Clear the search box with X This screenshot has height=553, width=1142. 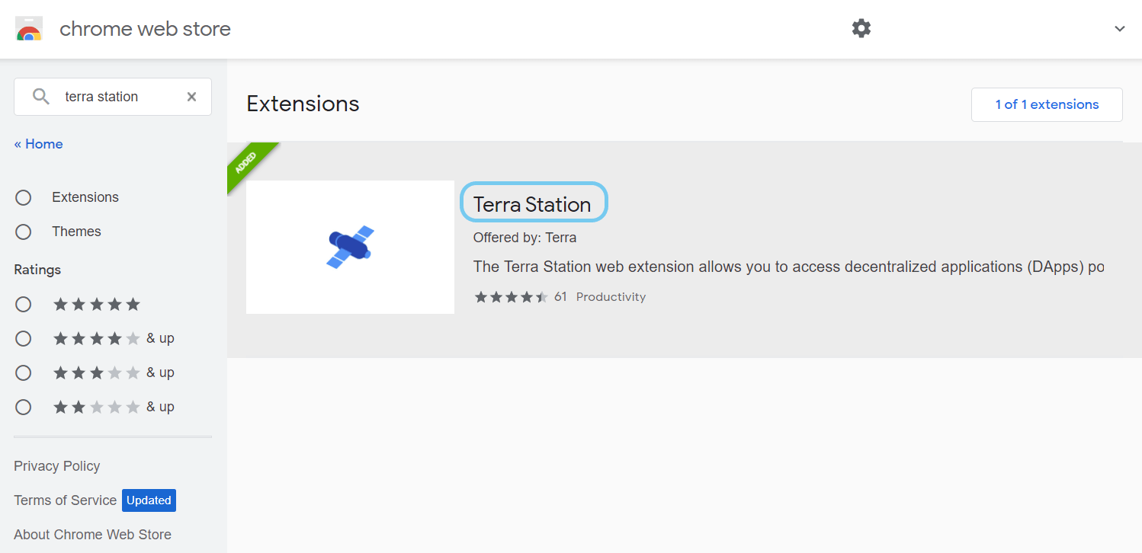191,97
